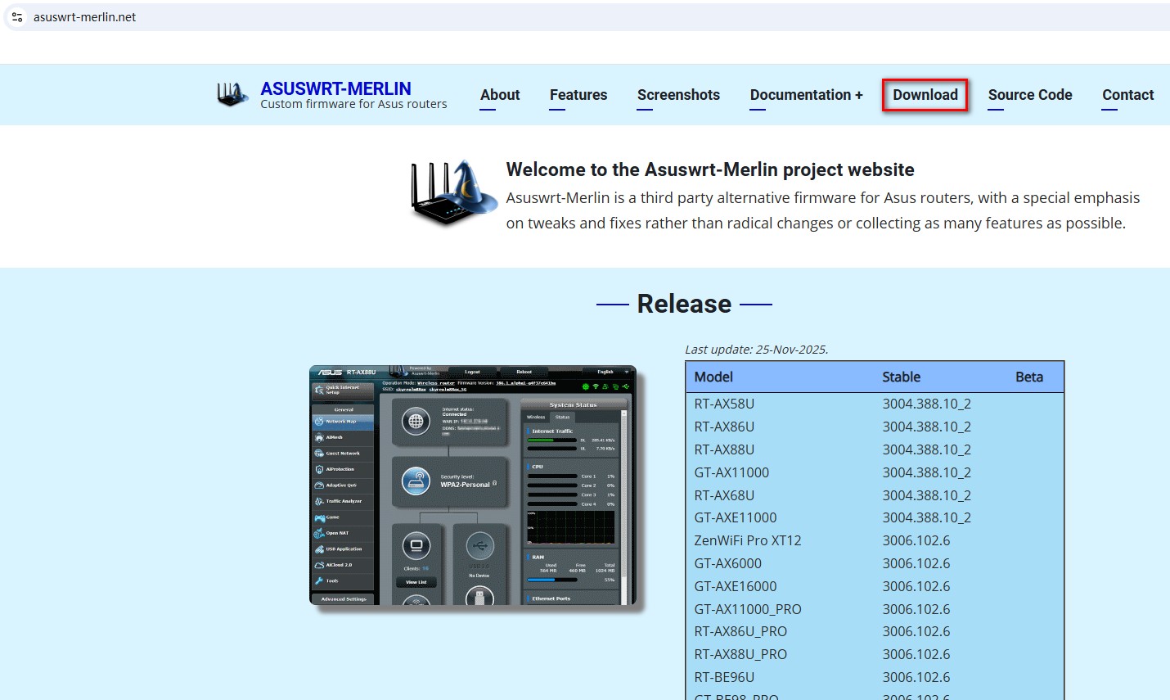Select the RT-AX68U model cell
1170x700 pixels.
pyautogui.click(x=724, y=495)
